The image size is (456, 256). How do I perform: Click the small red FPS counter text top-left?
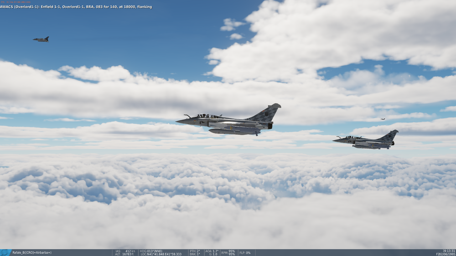pos(16,2)
